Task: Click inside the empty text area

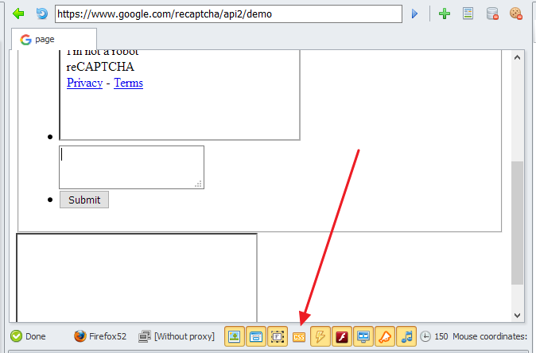Action: pyautogui.click(x=131, y=168)
